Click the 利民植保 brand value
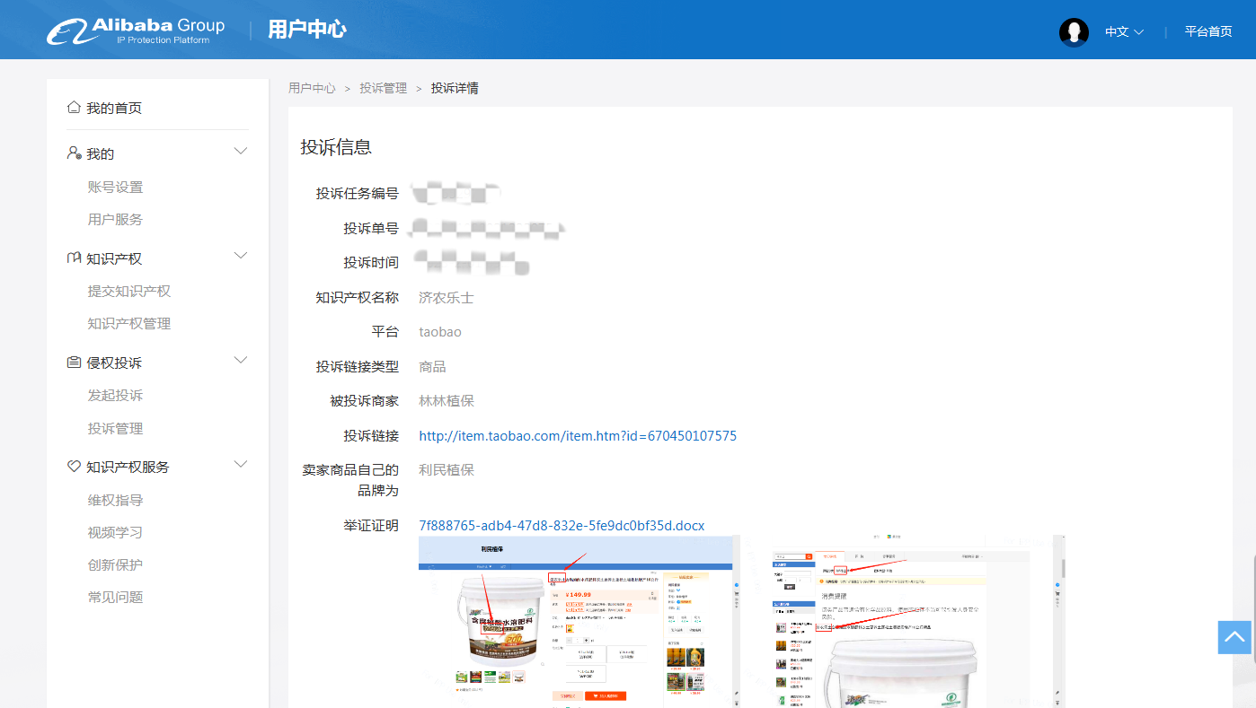The width and height of the screenshot is (1256, 708). [x=447, y=469]
